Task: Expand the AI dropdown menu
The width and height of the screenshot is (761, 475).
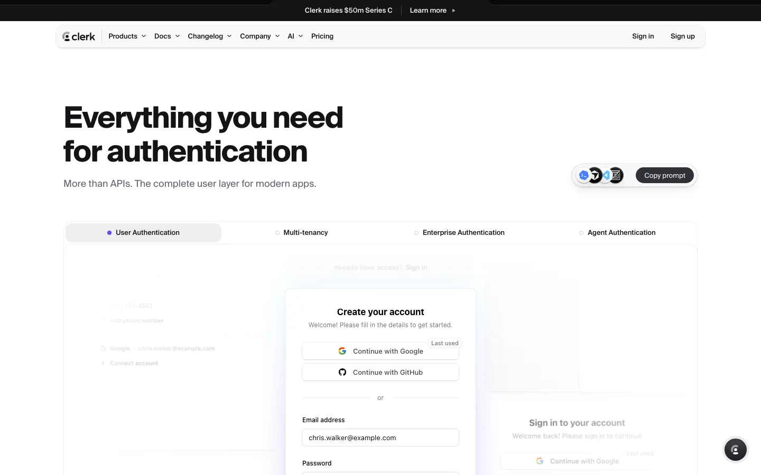Action: [295, 36]
